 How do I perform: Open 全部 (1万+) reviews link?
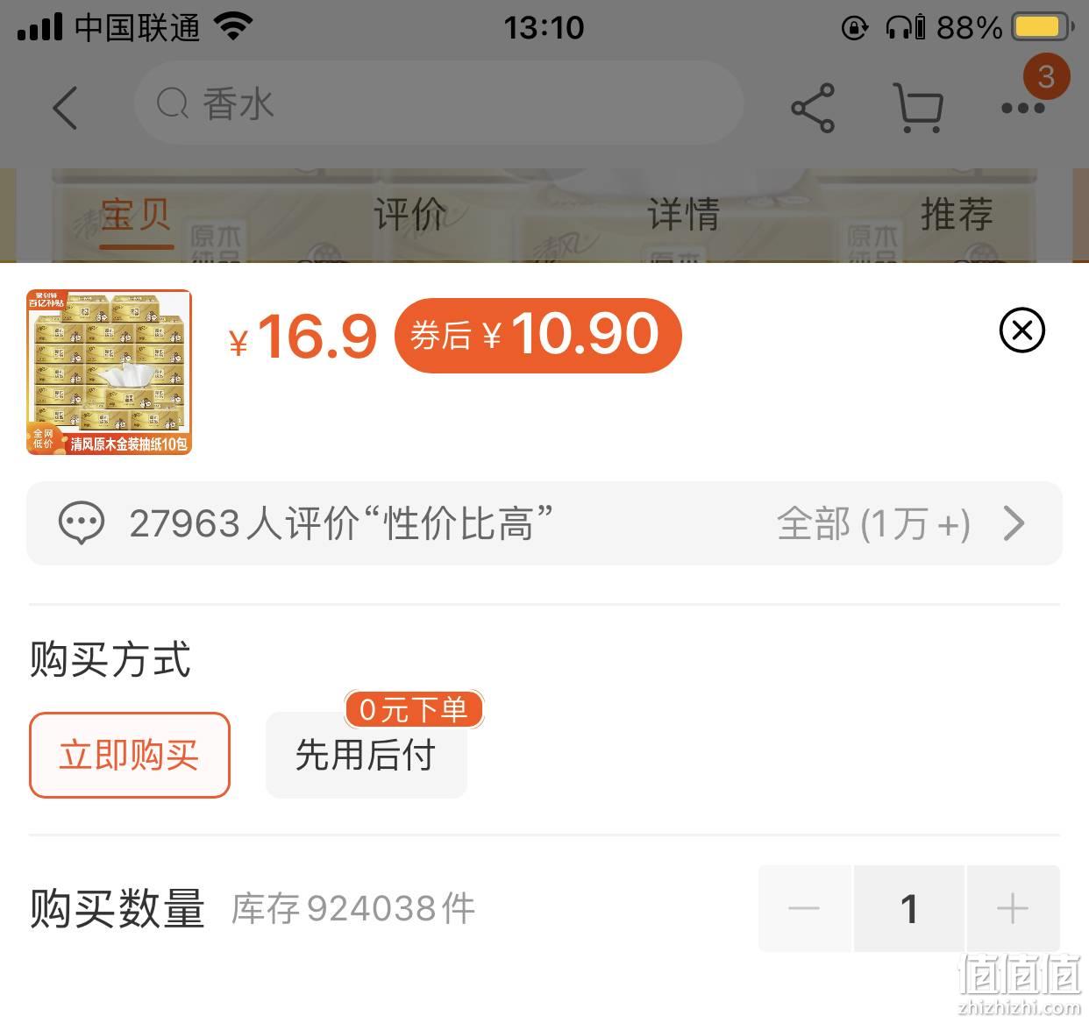pyautogui.click(x=873, y=524)
